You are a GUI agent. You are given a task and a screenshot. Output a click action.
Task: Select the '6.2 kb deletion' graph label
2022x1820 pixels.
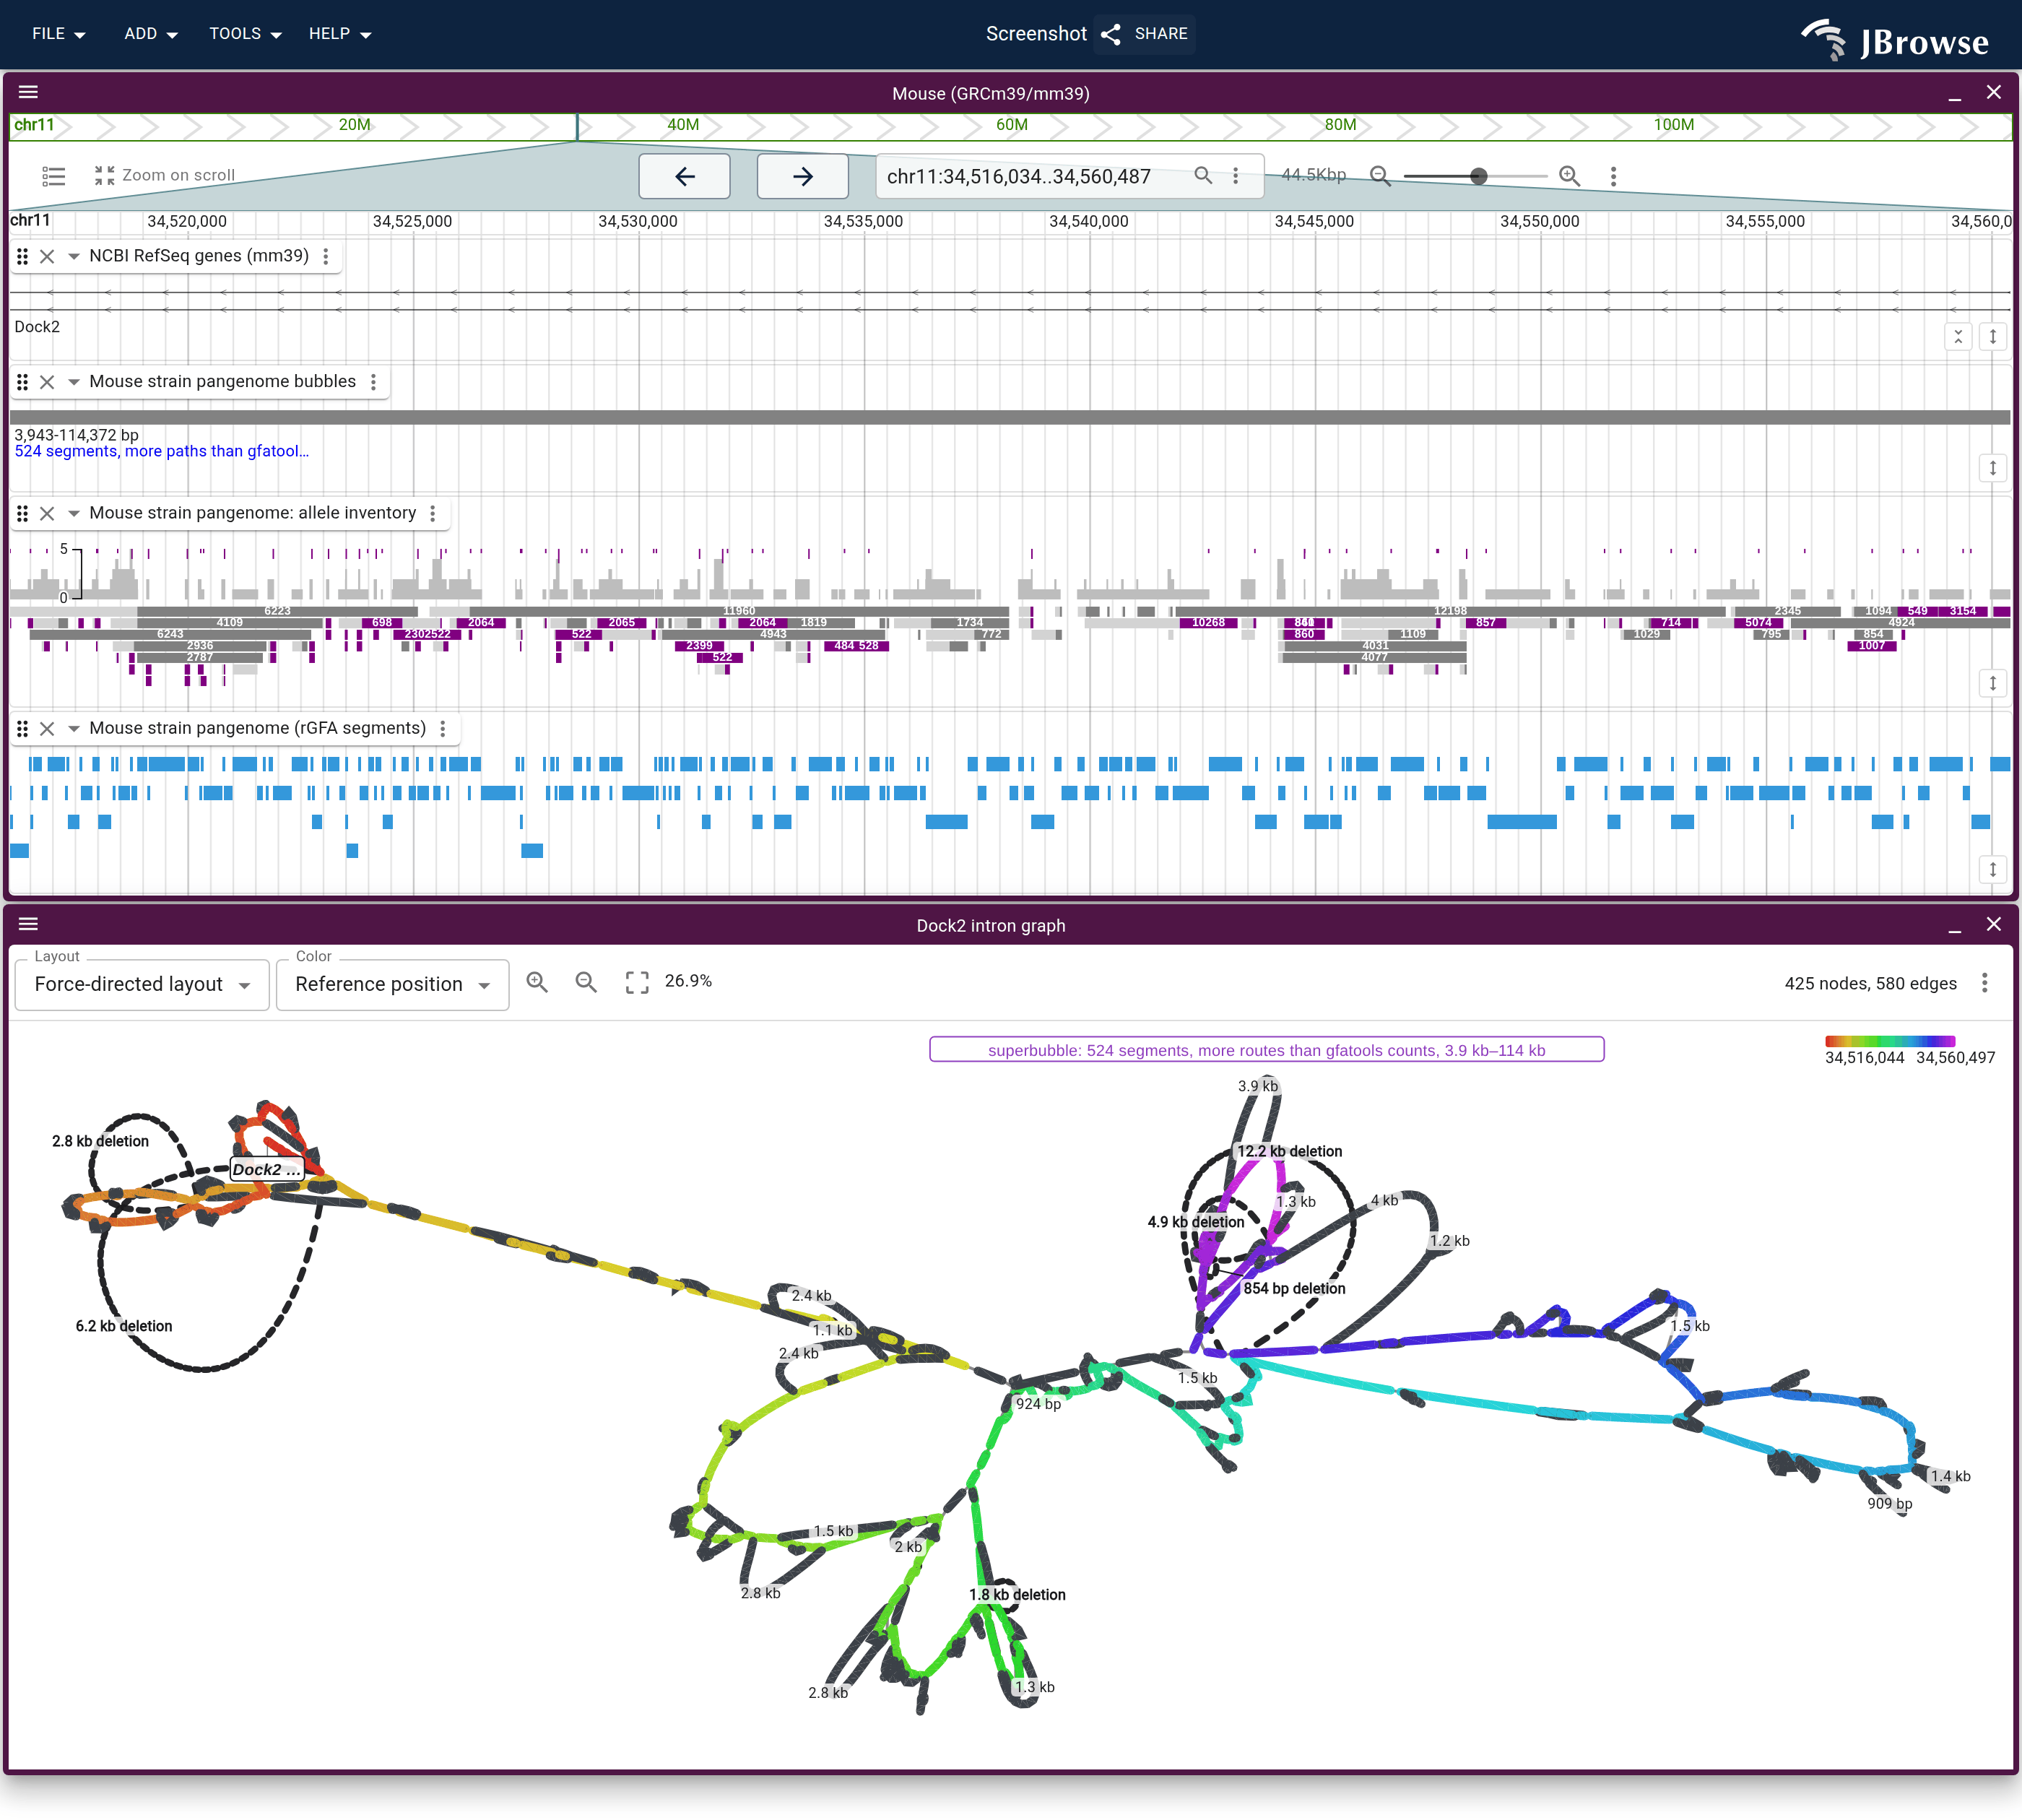pos(124,1326)
